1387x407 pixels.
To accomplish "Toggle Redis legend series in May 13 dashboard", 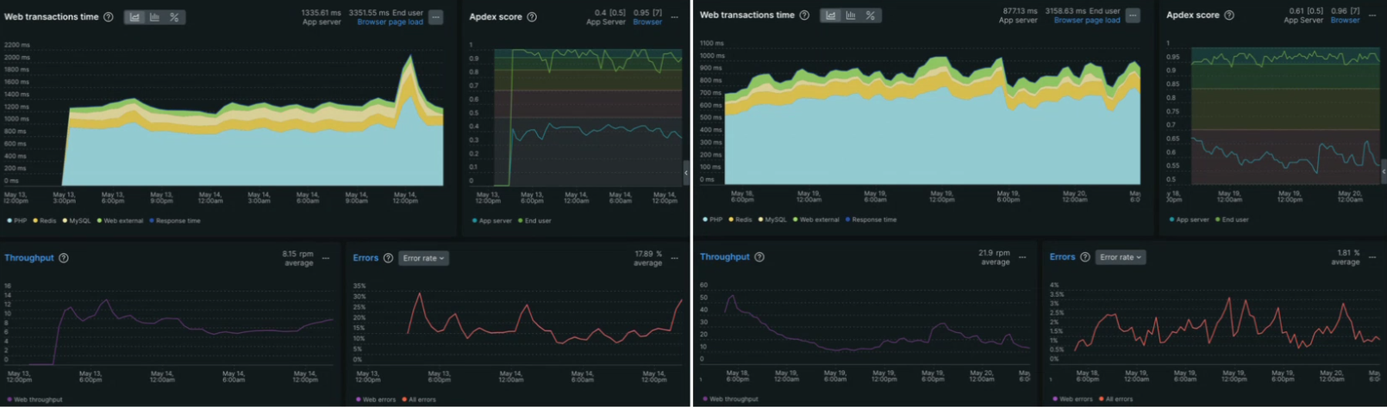I will click(x=45, y=221).
